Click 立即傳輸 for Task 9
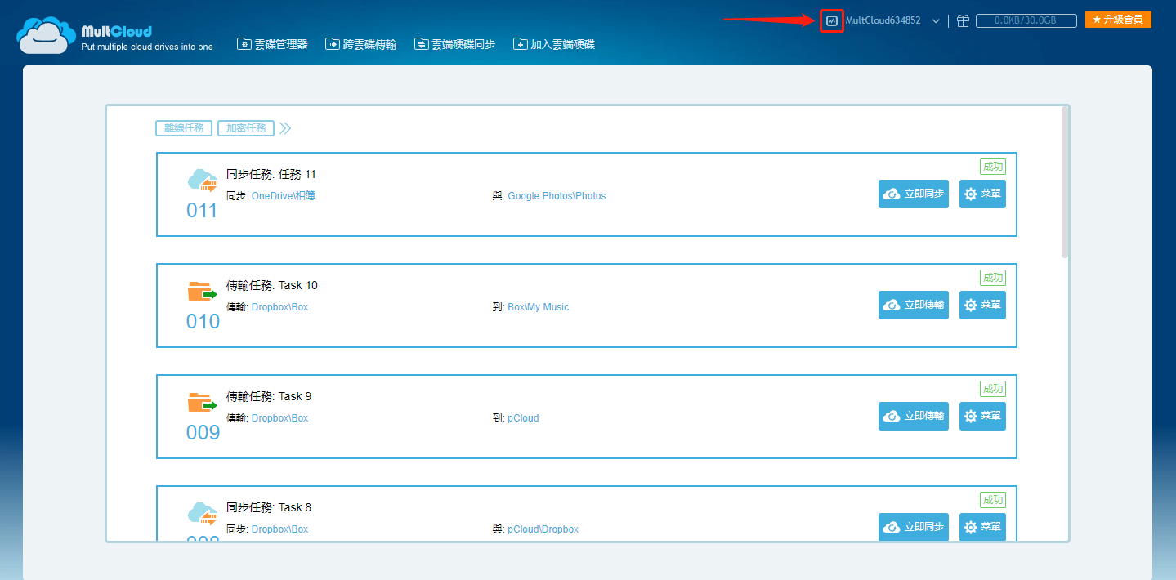The image size is (1176, 580). 914,417
